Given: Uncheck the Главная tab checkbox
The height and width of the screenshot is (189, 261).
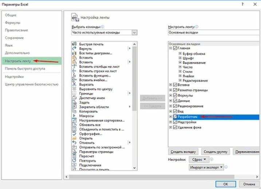Looking at the screenshot, I should pyautogui.click(x=175, y=48).
